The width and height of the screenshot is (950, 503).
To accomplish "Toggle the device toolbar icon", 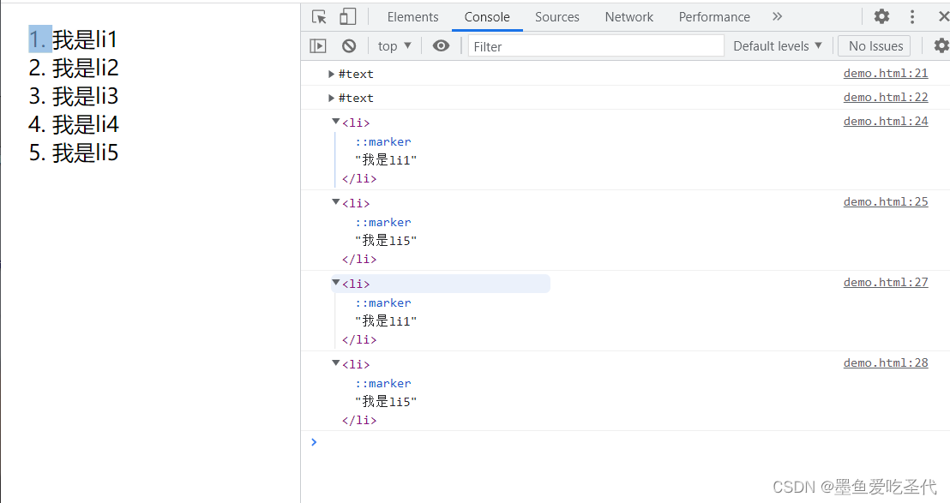I will 348,17.
